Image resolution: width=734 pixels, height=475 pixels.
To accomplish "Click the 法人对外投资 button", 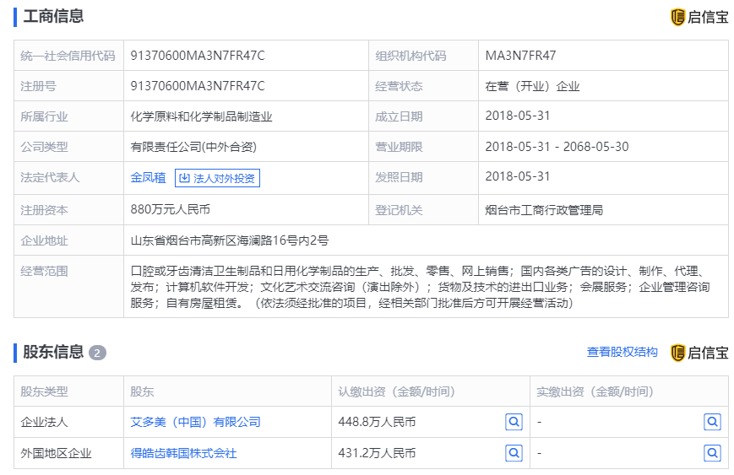I will pyautogui.click(x=217, y=178).
